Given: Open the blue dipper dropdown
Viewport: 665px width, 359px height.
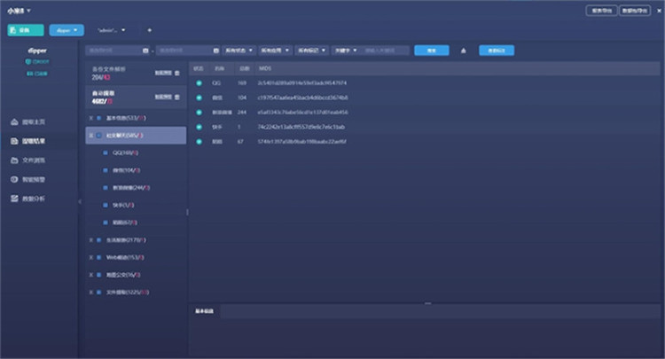Looking at the screenshot, I should [x=67, y=30].
